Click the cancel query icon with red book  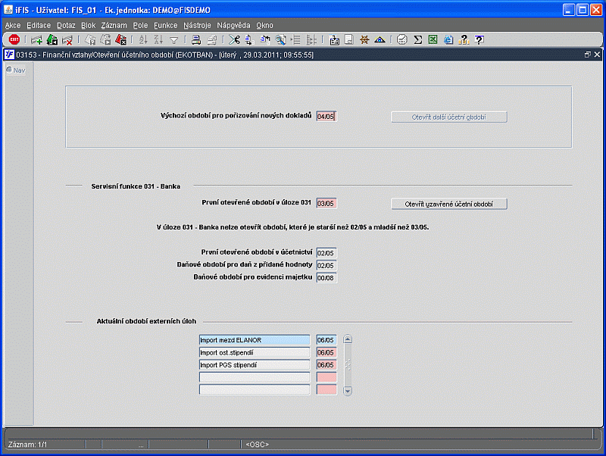point(121,39)
